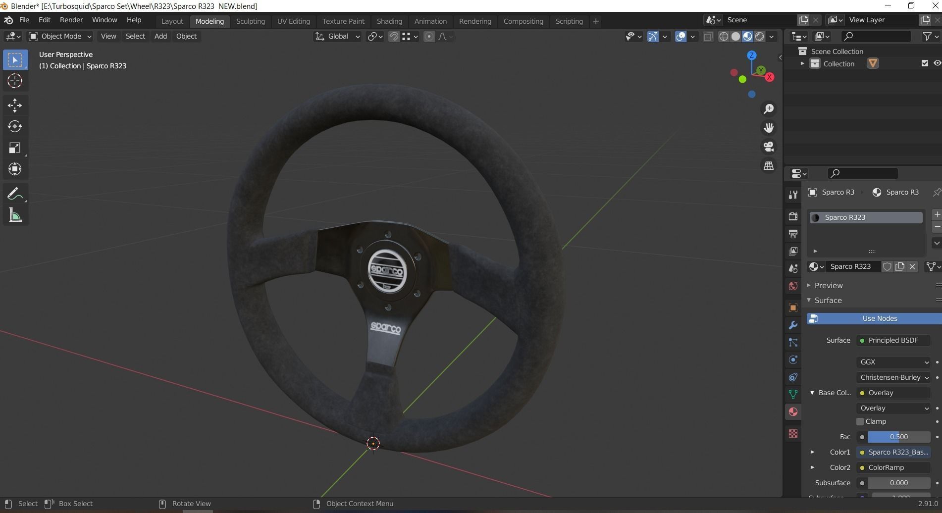Open the Output properties tab
This screenshot has width=942, height=513.
point(793,234)
